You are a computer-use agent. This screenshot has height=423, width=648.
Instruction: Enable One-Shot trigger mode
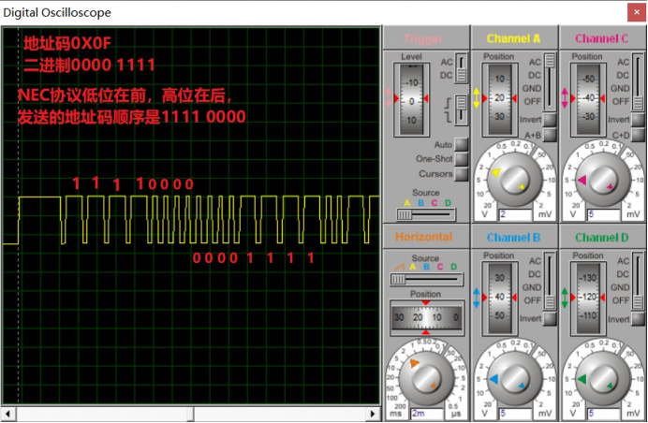coord(462,159)
